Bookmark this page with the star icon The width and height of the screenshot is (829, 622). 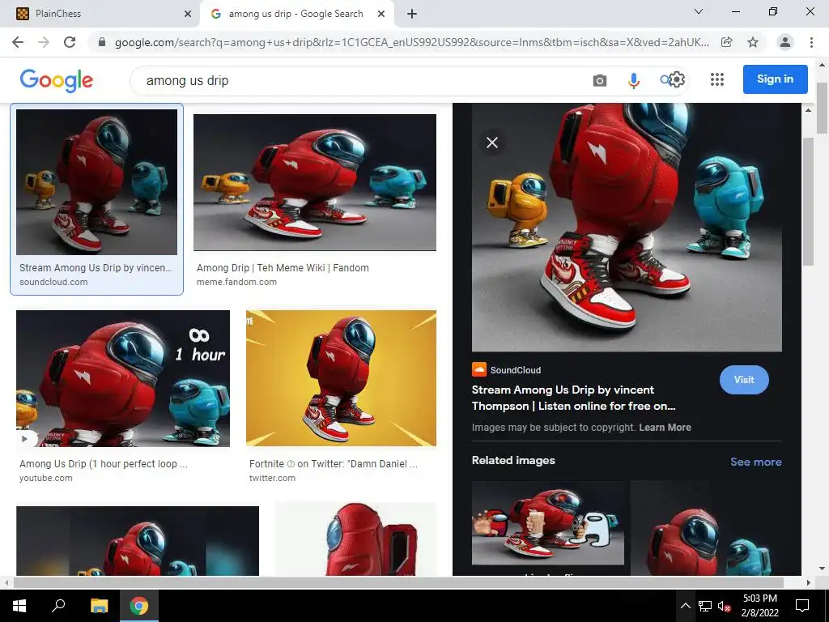[x=753, y=42]
